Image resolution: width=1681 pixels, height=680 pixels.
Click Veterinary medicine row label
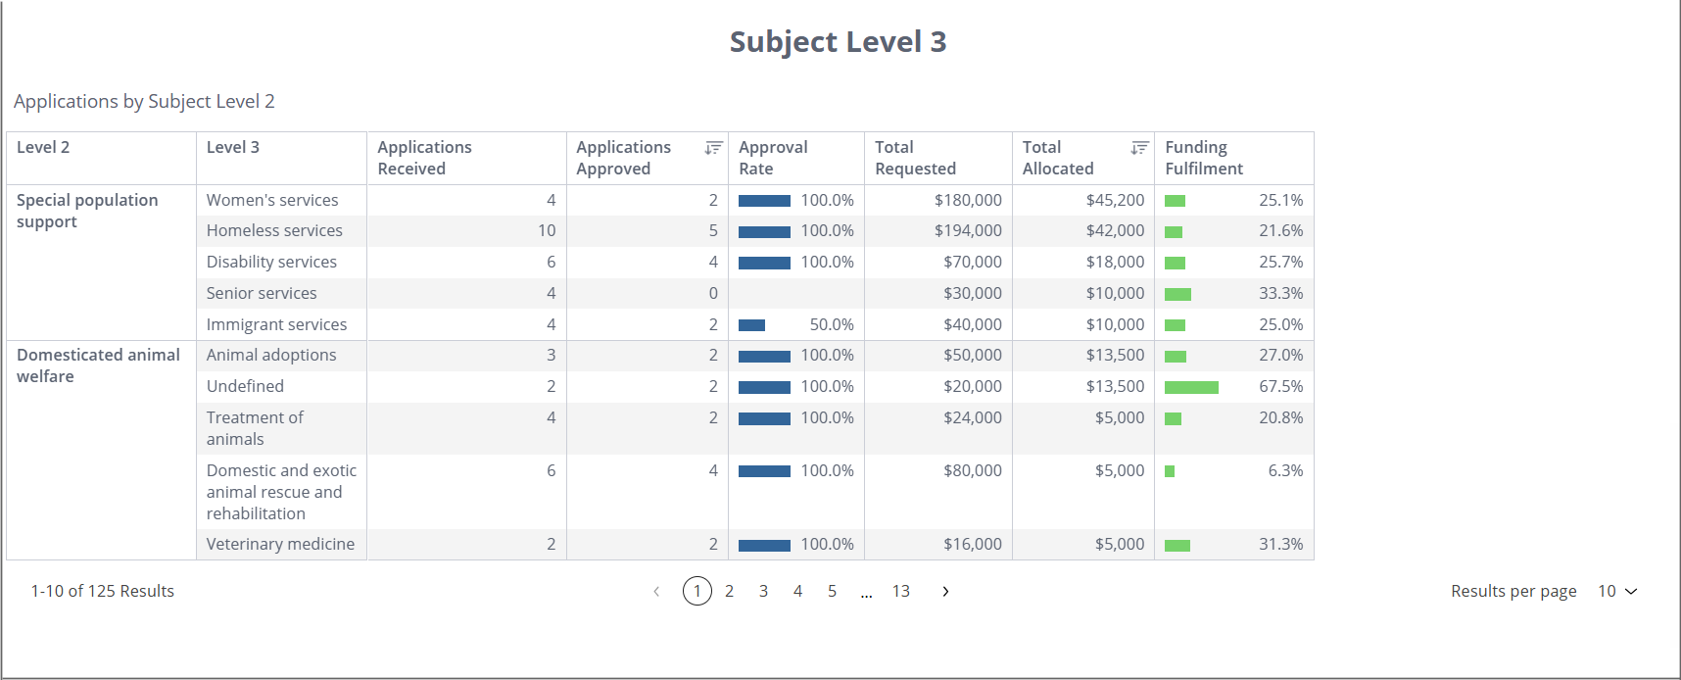pyautogui.click(x=280, y=545)
